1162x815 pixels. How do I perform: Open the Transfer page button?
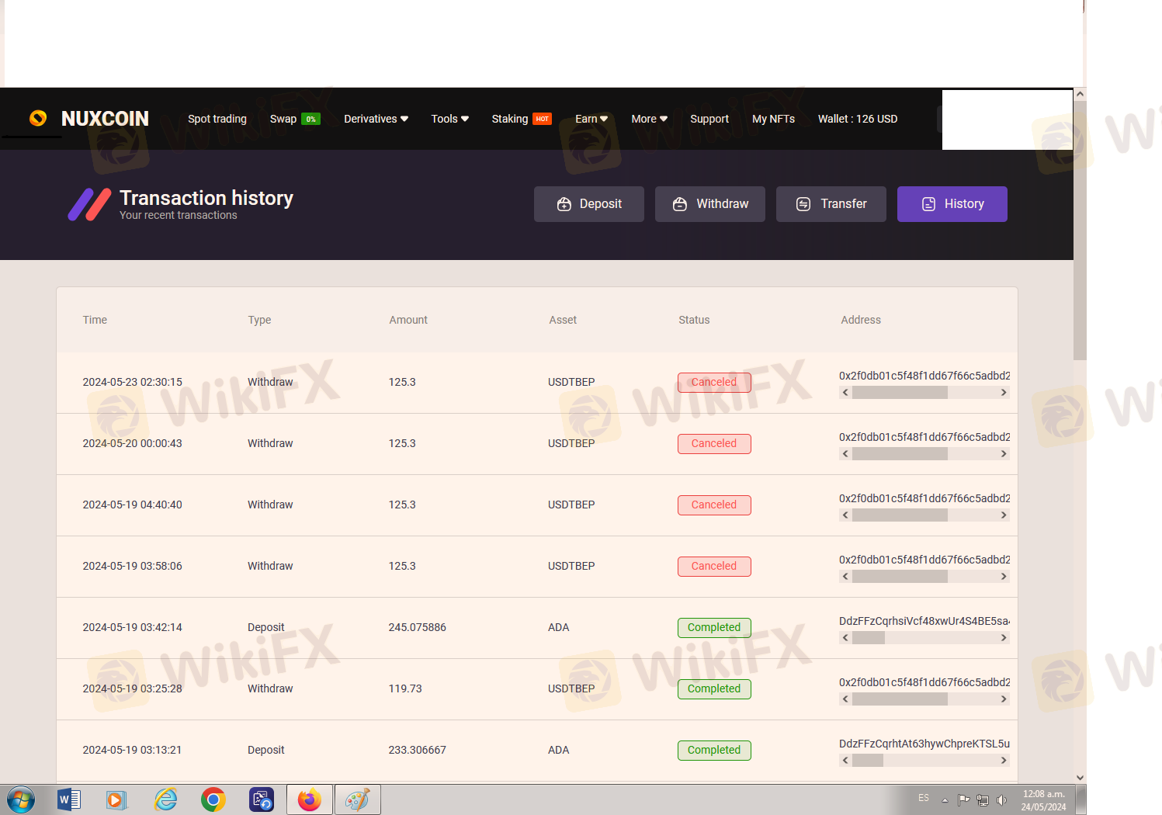coord(831,204)
